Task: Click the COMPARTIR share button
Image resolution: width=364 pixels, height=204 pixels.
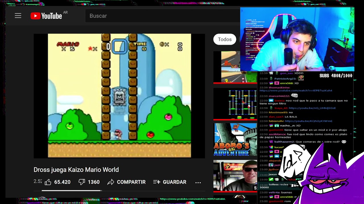Action: click(126, 182)
